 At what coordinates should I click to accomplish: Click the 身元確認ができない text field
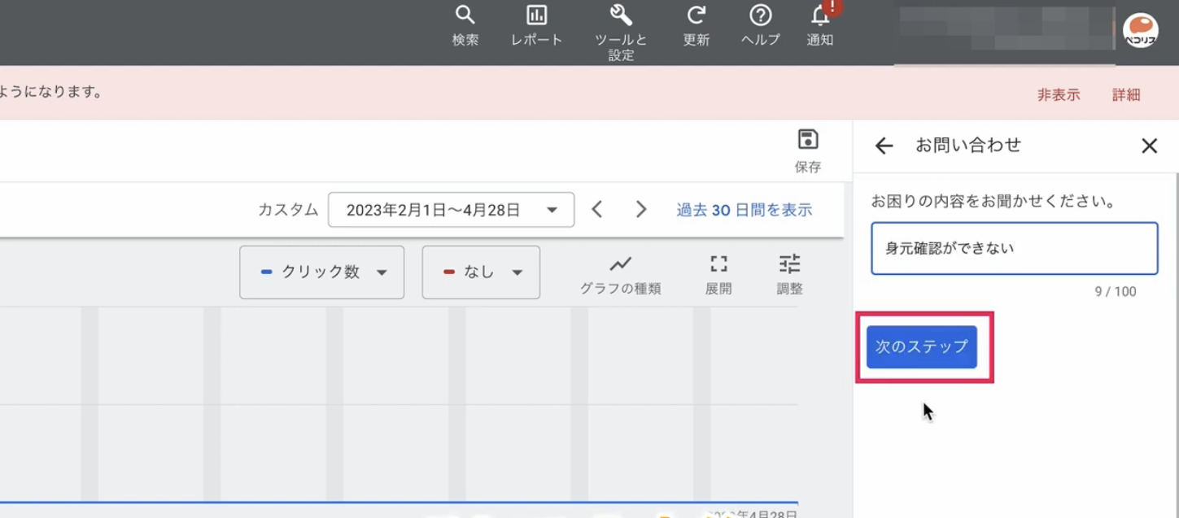click(x=1015, y=249)
